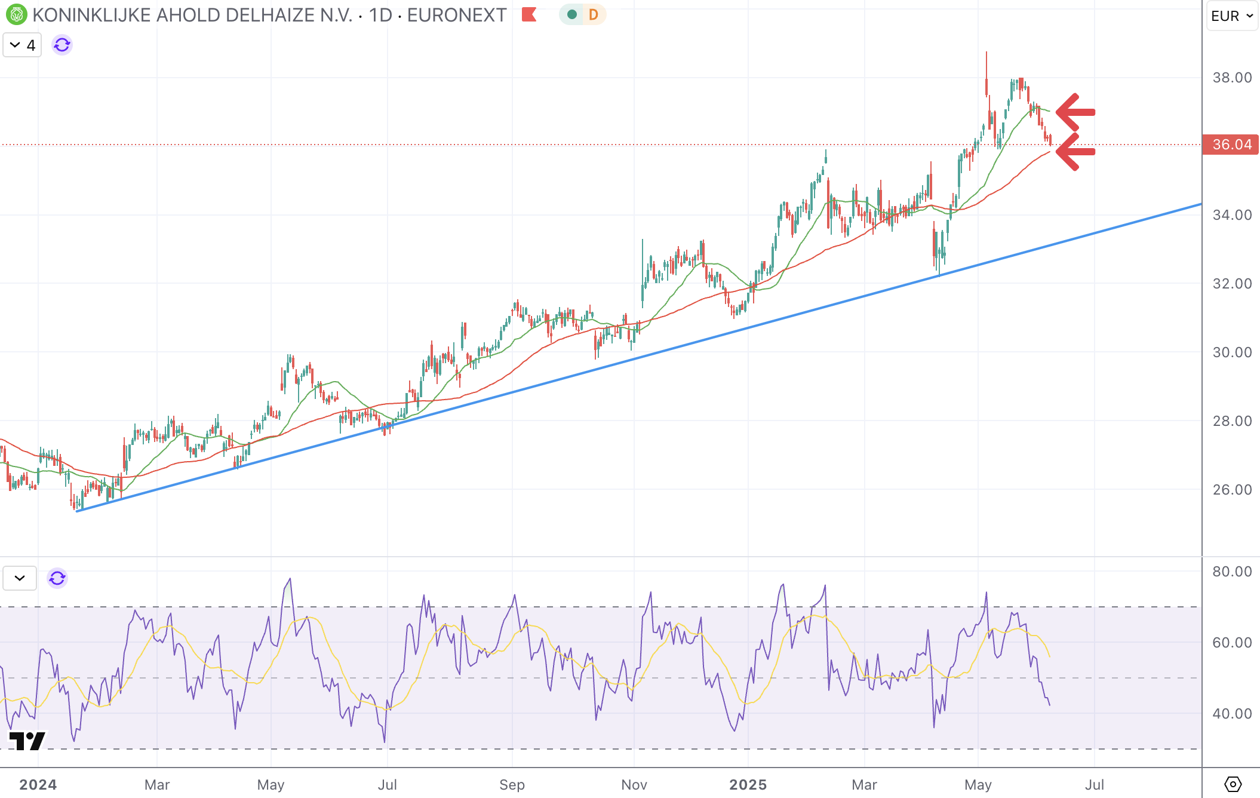Click the Jul 2024 time axis label
The height and width of the screenshot is (798, 1260).
pos(387,785)
